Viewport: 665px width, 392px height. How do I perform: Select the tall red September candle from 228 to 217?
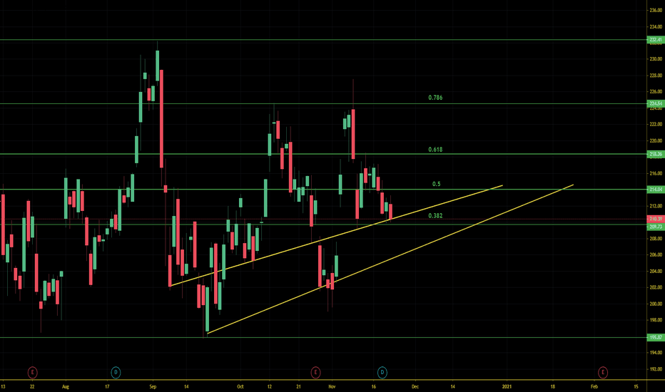pos(161,118)
